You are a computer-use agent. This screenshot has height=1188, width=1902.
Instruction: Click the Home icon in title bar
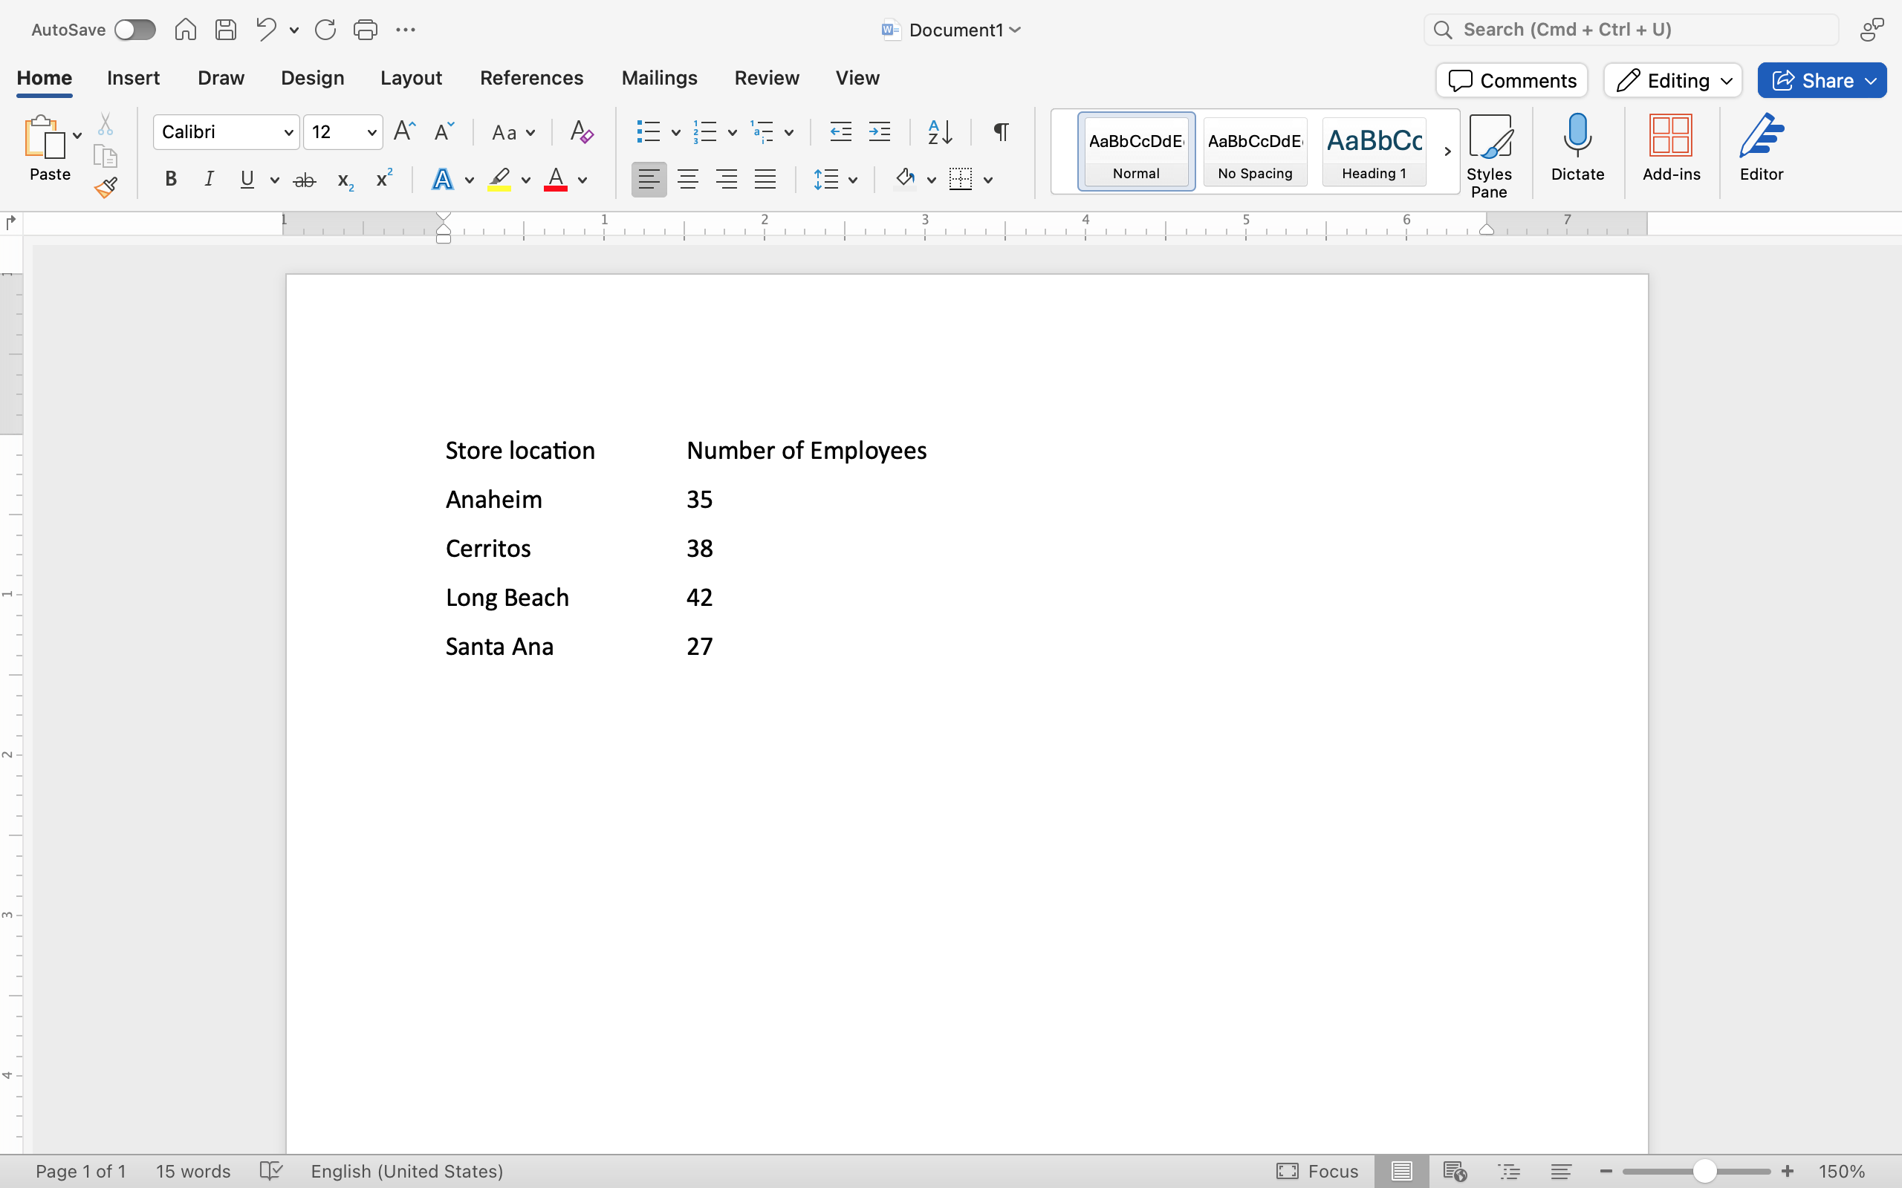[186, 30]
